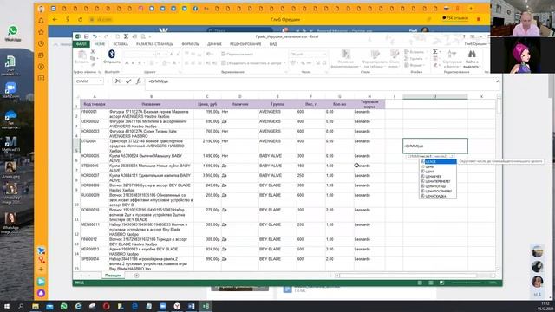
Task: Open the ФАЙЛ tab
Action: pyautogui.click(x=81, y=44)
